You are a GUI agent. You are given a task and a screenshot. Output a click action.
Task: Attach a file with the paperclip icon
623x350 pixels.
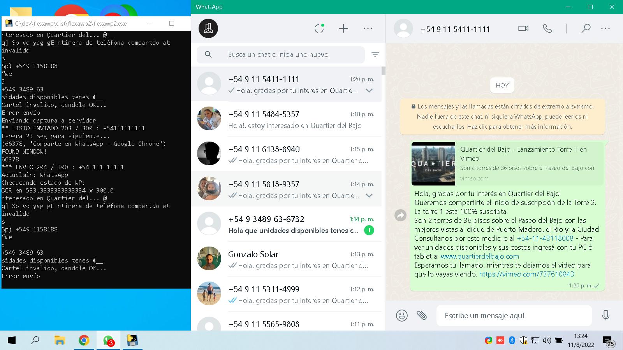pyautogui.click(x=422, y=315)
